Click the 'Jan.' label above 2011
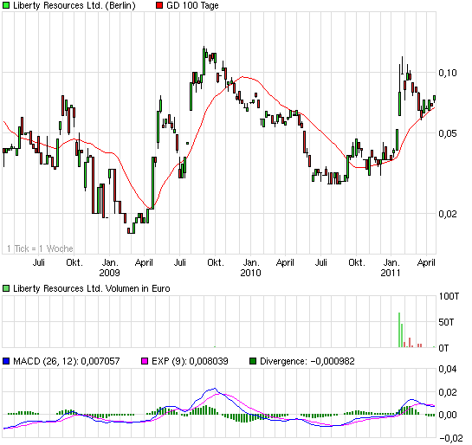Image resolution: width=472 pixels, height=445 pixels. 391,262
